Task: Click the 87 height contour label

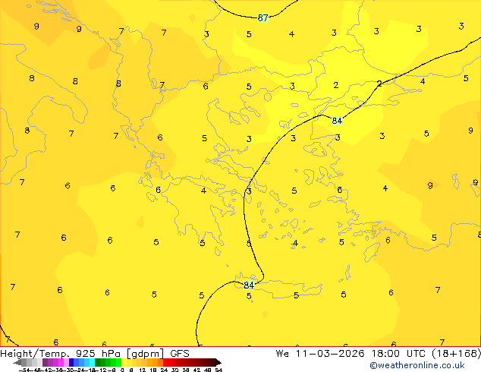Action: tap(263, 17)
